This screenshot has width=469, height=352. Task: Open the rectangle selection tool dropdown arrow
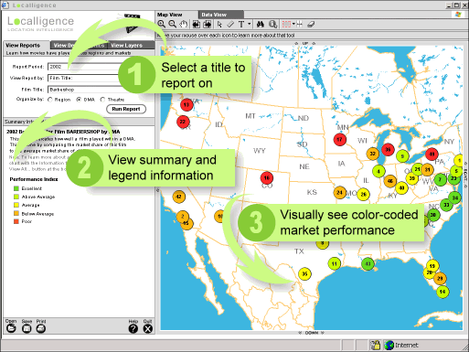click(293, 24)
